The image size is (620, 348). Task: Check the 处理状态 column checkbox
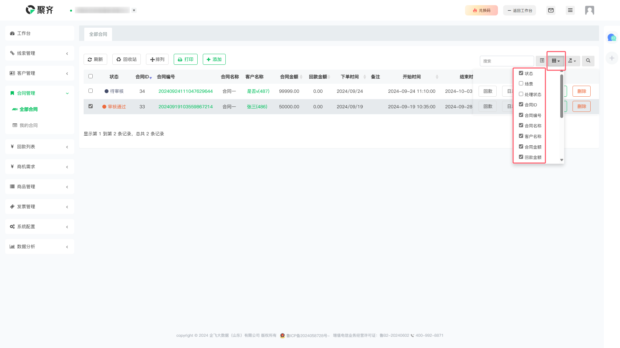pyautogui.click(x=521, y=94)
